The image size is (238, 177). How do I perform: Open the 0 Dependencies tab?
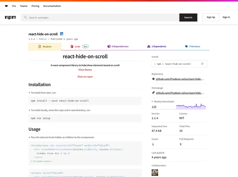tap(118, 46)
